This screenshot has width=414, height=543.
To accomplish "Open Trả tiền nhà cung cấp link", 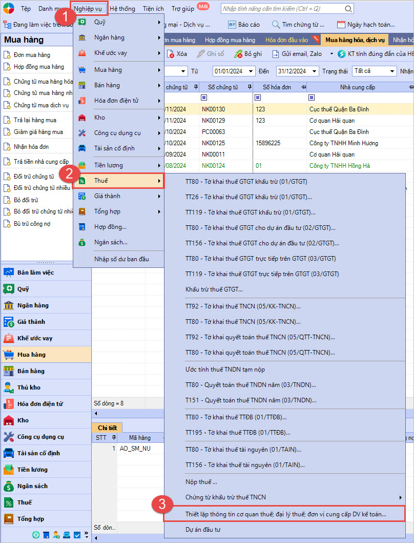I will pyautogui.click(x=41, y=162).
